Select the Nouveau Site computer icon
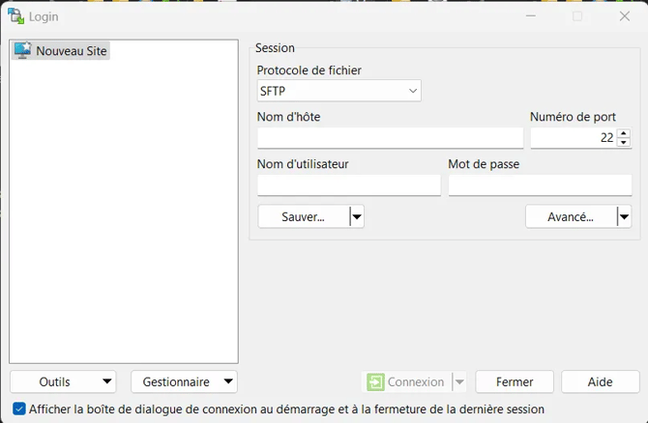The width and height of the screenshot is (648, 423). coord(22,50)
